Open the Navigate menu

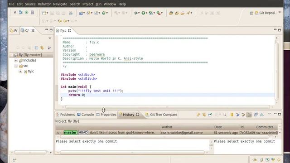(60, 4)
